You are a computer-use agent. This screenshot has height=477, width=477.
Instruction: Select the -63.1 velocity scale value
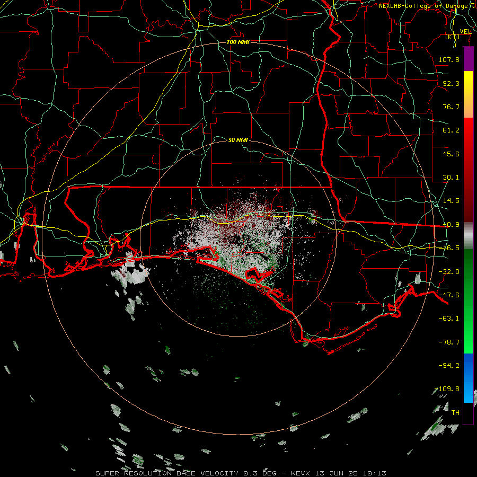[x=449, y=319]
